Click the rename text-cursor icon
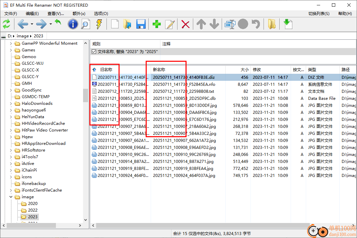 point(230,24)
